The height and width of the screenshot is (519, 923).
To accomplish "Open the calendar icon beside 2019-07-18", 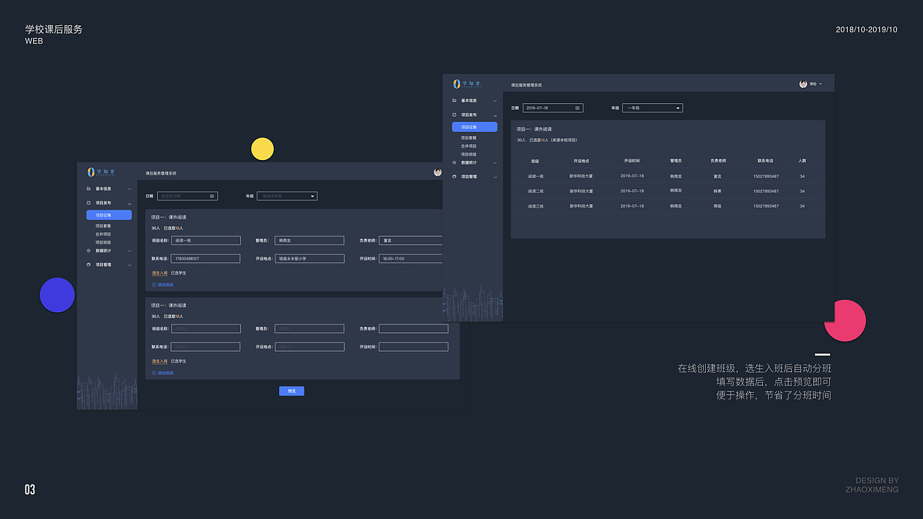I will [x=578, y=108].
